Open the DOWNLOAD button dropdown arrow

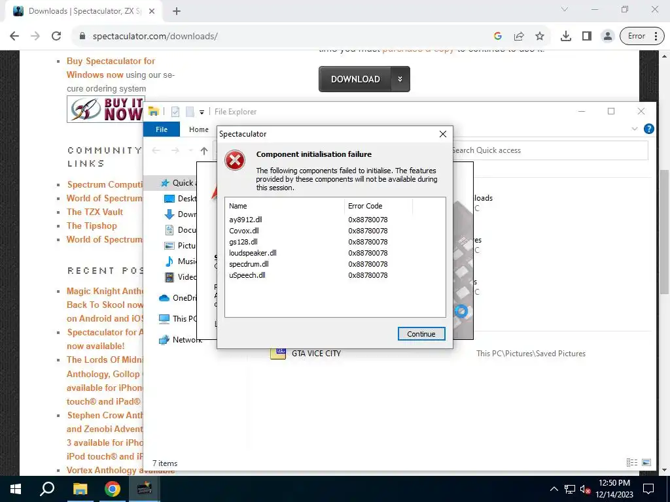click(x=400, y=79)
